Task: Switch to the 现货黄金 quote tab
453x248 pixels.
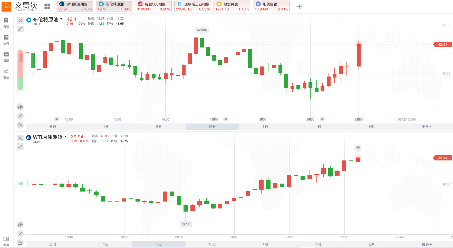Action: 232,6
